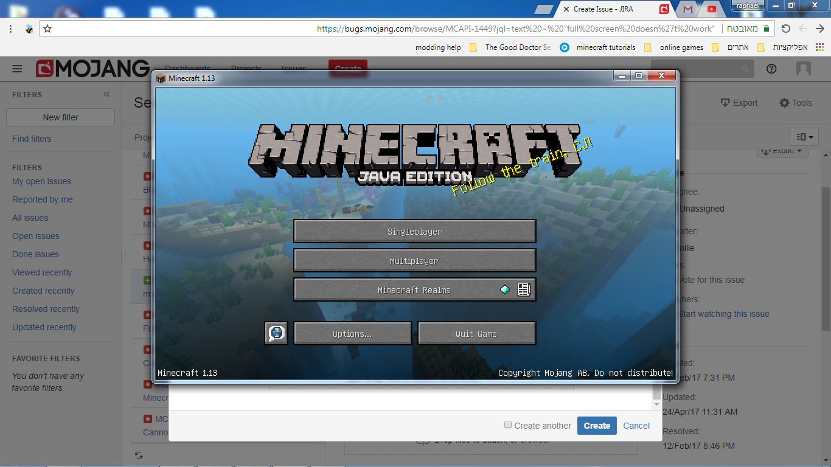Reload the page with Chrome's reload icon

785,29
